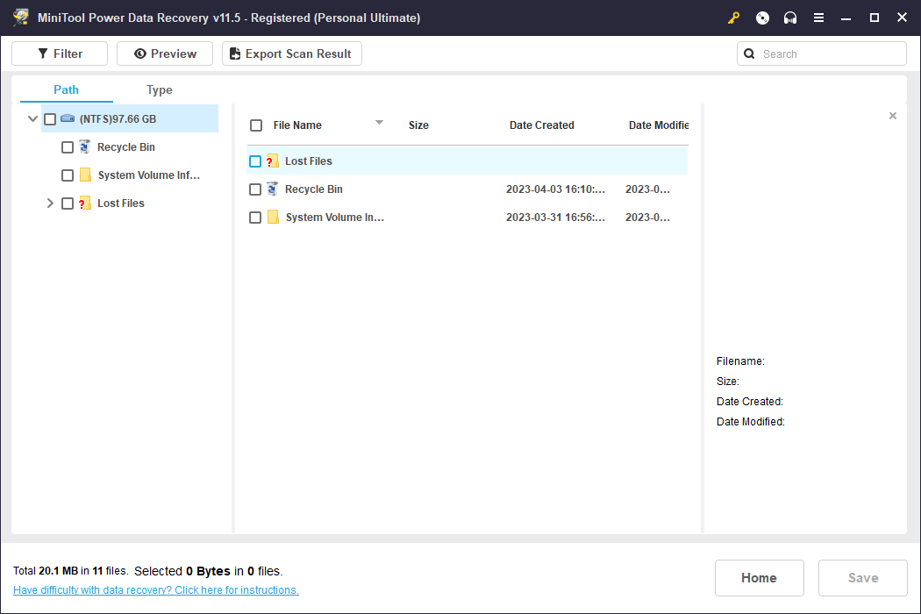This screenshot has width=921, height=614.
Task: Check System Volume In... row checkbox in list
Action: pyautogui.click(x=255, y=218)
